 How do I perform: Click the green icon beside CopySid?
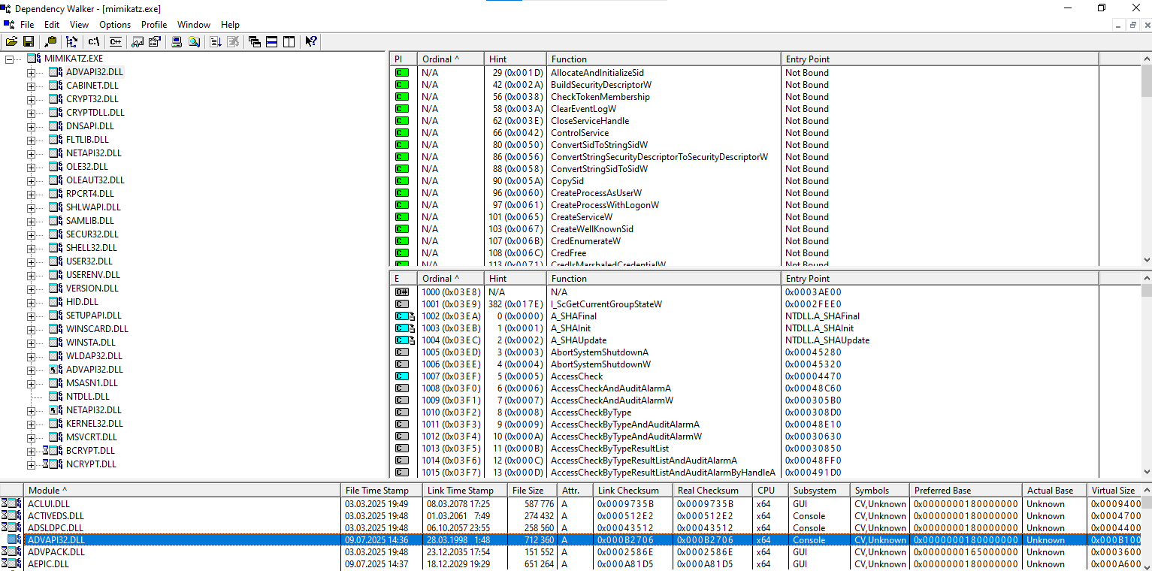click(402, 181)
